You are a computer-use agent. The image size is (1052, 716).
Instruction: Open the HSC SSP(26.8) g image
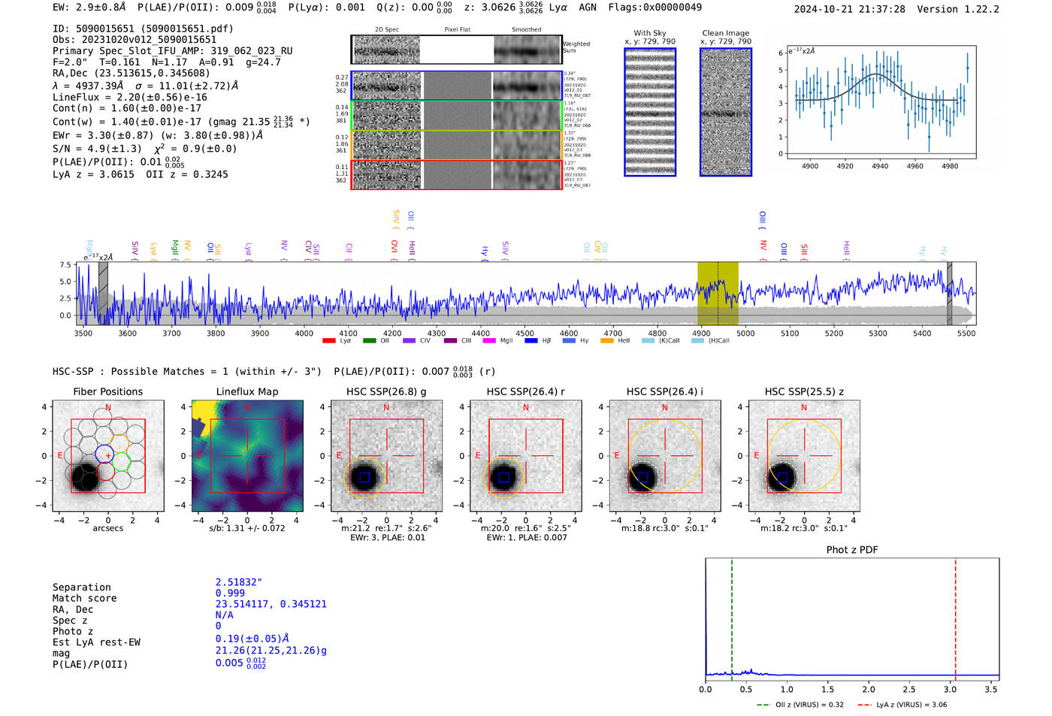click(x=386, y=455)
